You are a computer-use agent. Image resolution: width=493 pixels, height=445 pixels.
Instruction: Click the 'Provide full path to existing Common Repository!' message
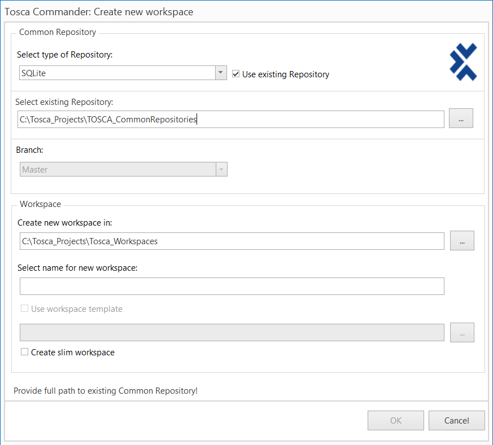(106, 391)
